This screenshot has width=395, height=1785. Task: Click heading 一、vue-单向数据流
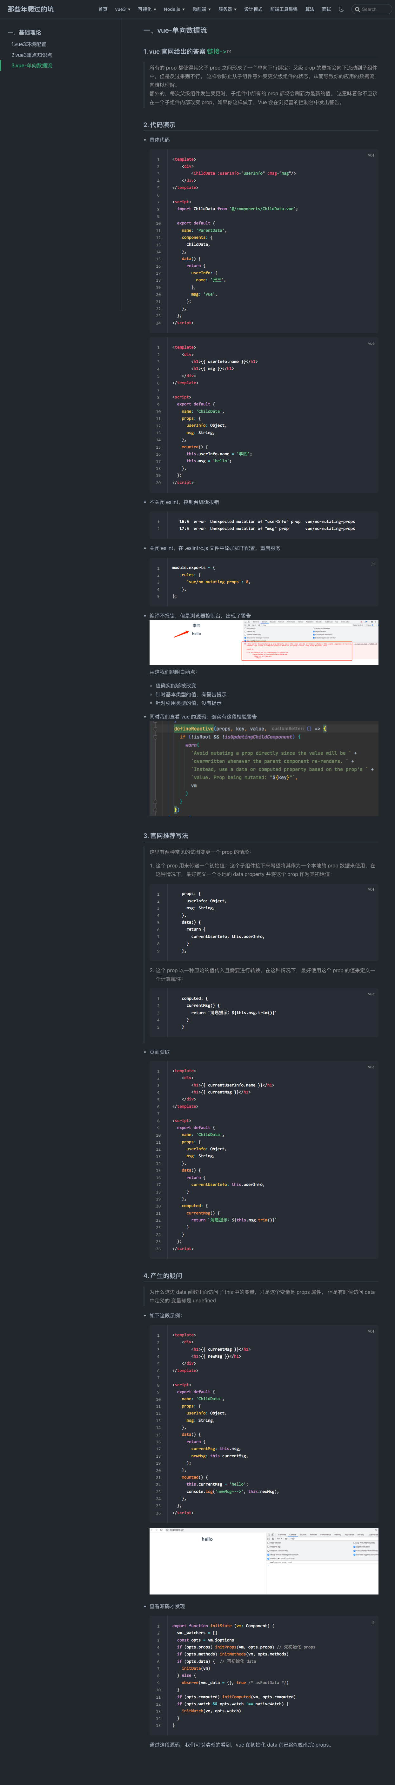coord(175,30)
